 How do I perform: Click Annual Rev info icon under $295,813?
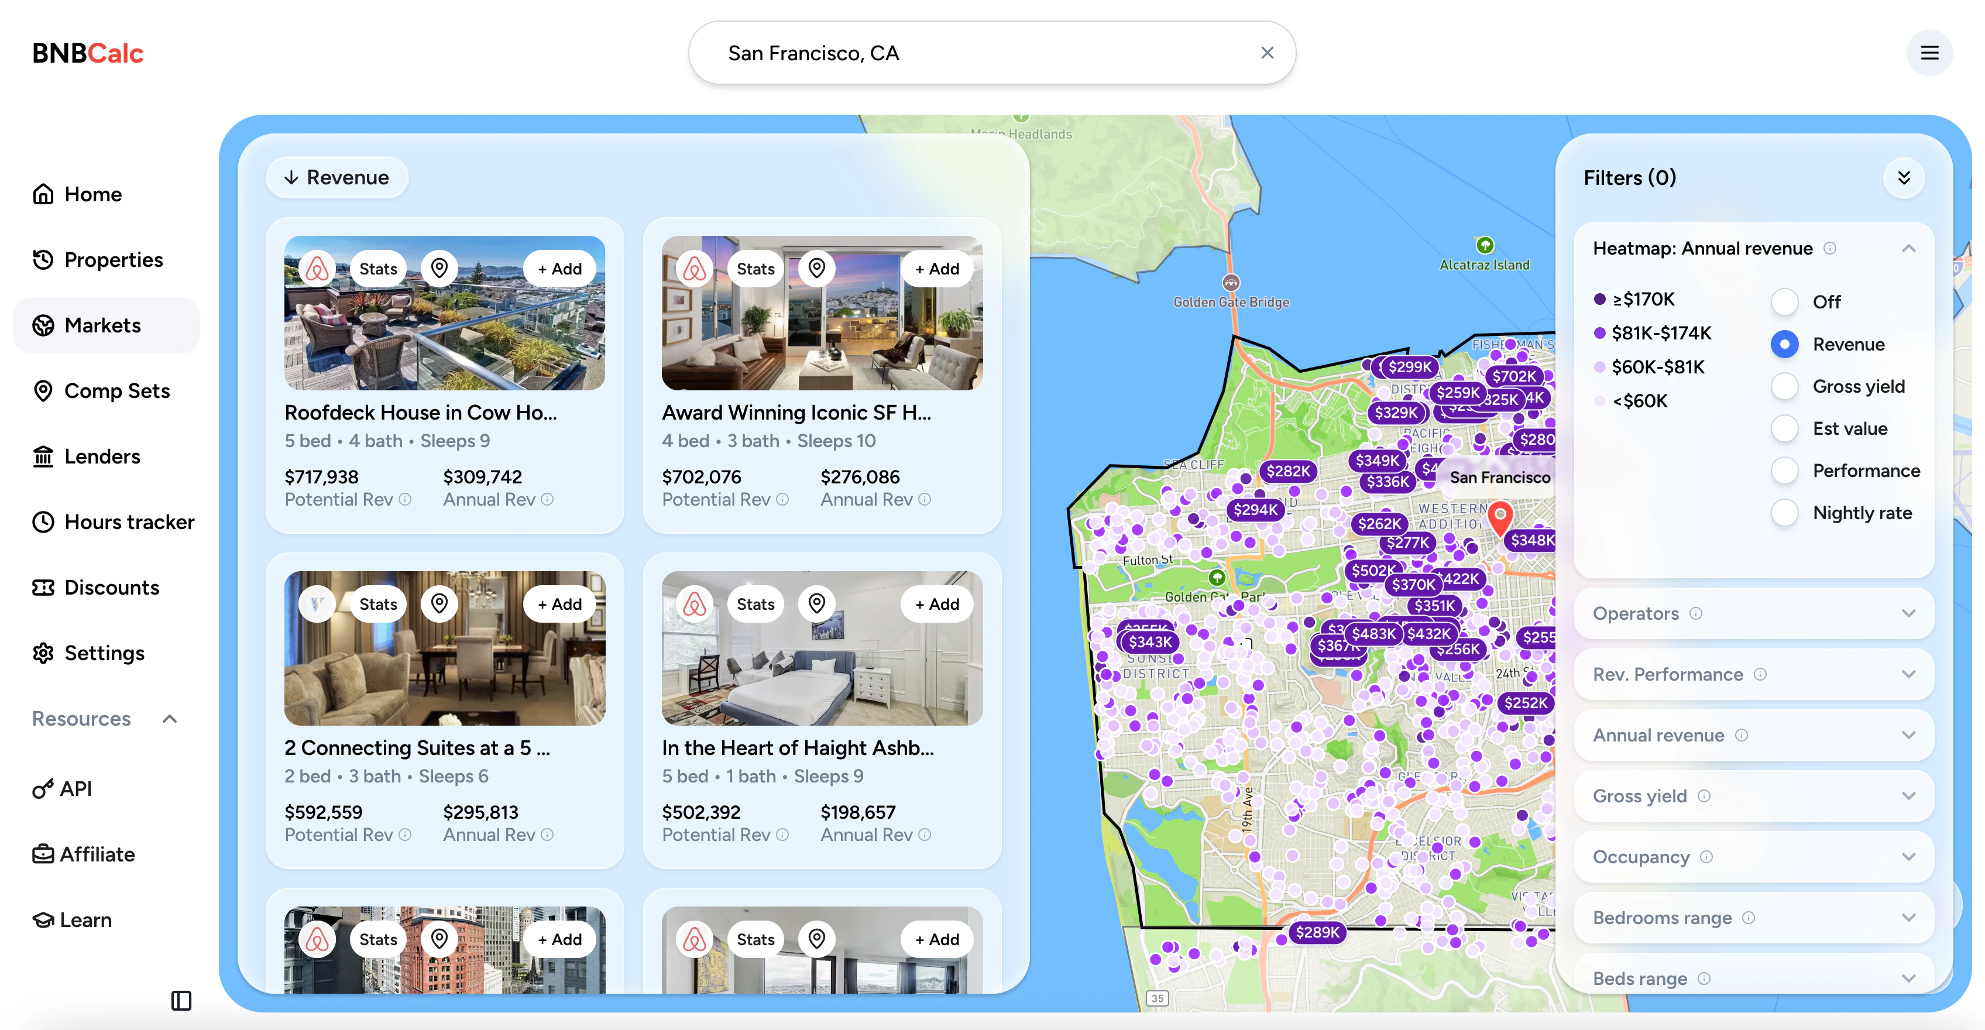547,835
